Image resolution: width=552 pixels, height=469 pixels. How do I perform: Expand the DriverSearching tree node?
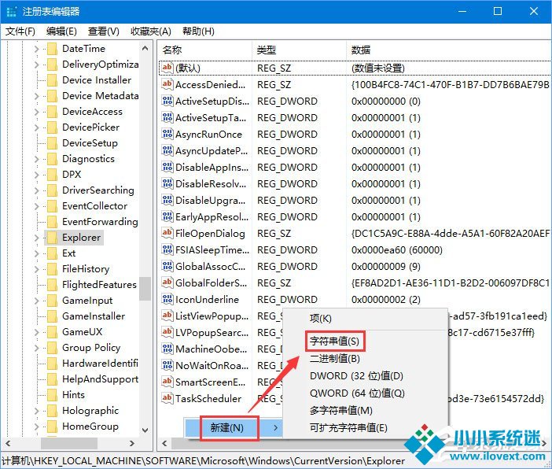click(x=36, y=190)
